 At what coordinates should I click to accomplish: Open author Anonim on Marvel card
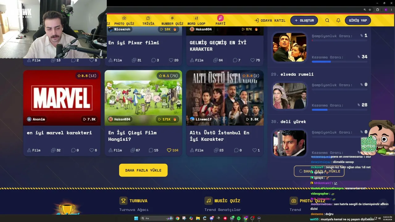[x=36, y=119]
